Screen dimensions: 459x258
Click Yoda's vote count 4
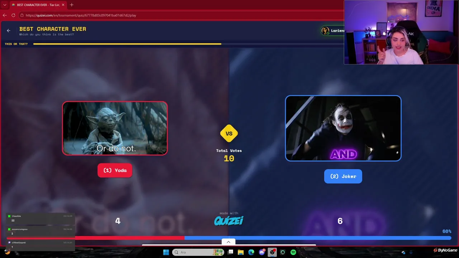coord(118,221)
